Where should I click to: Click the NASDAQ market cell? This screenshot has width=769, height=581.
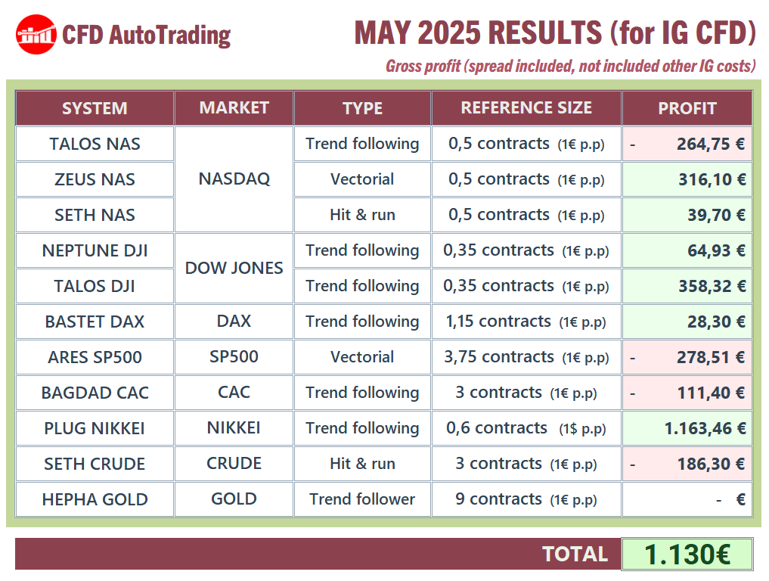point(234,179)
